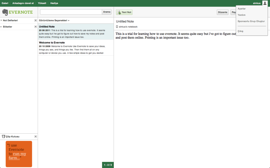Open Görüntüleme Seçenekleri view options
The image size is (270, 168).
click(x=54, y=20)
